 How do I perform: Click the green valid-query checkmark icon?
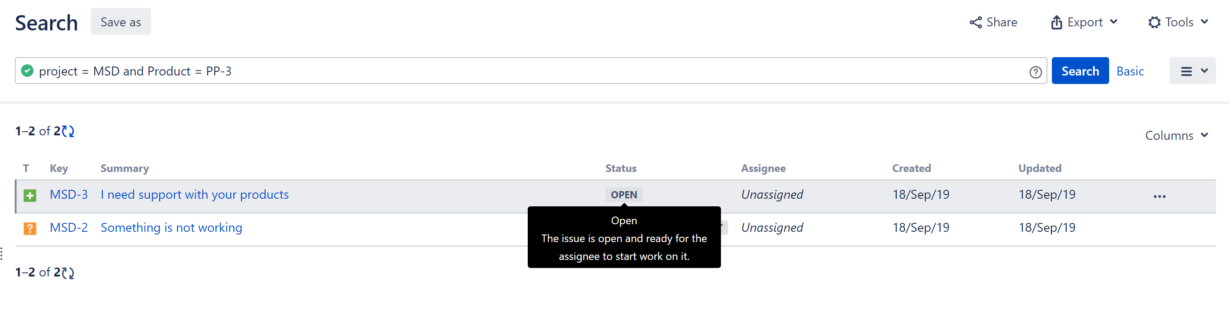point(28,71)
